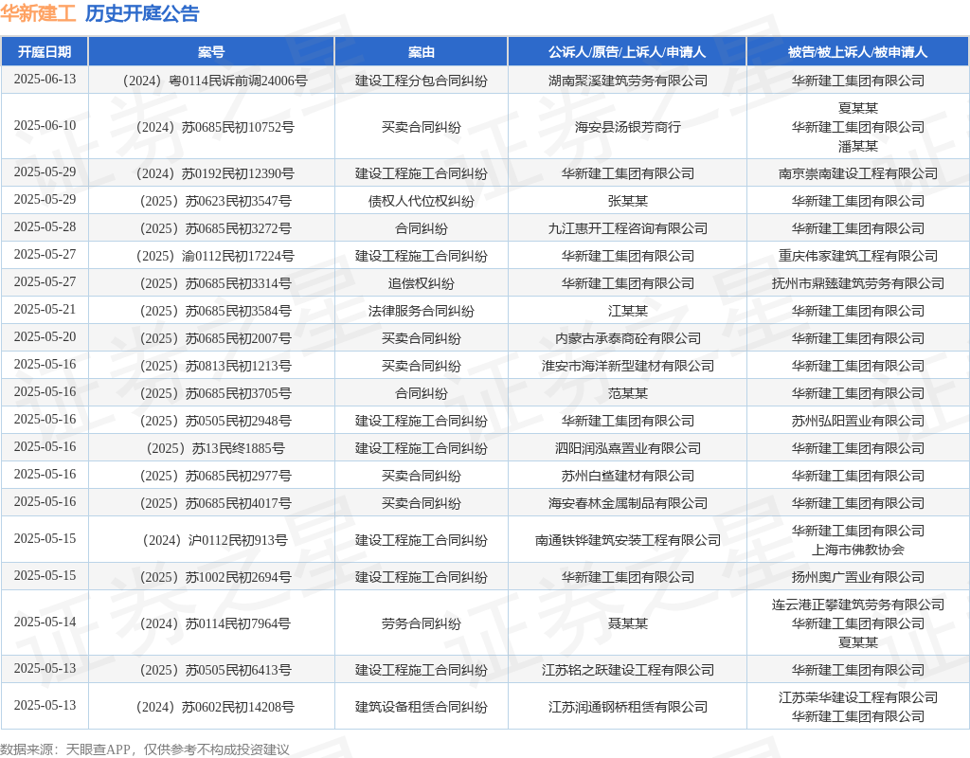Click plaintiff 范某某
This screenshot has height=758, width=970.
(x=627, y=393)
